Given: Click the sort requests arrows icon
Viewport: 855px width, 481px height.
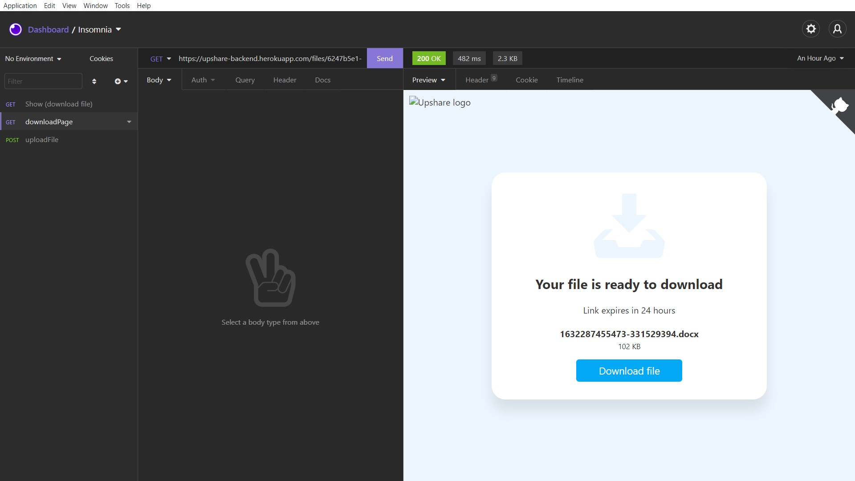Looking at the screenshot, I should click(x=94, y=81).
